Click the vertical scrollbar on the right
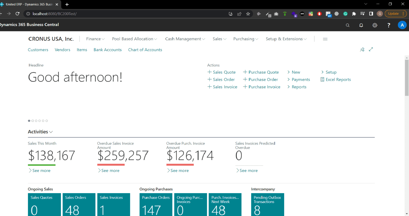The width and height of the screenshot is (409, 216). pos(407,78)
